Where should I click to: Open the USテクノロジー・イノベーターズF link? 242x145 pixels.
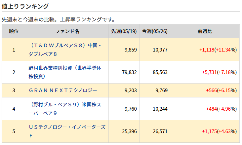tap(67, 131)
